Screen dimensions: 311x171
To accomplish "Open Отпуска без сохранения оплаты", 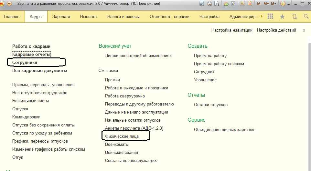I will (43, 125).
